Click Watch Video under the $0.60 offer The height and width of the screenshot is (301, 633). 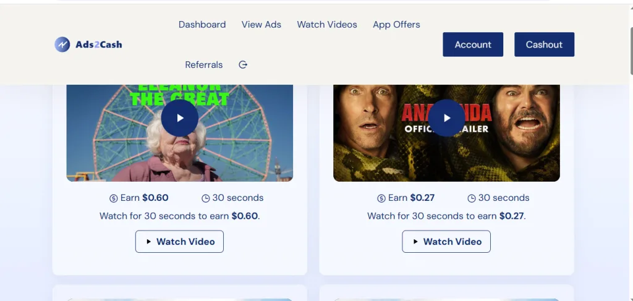coord(179,242)
